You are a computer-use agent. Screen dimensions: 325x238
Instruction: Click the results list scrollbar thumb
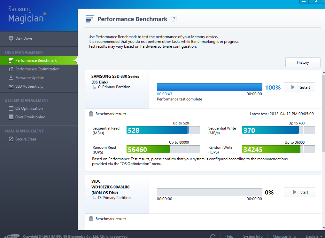tap(323, 114)
